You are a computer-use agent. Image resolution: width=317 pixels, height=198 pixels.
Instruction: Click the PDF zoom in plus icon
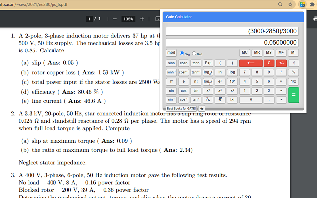click(142, 19)
